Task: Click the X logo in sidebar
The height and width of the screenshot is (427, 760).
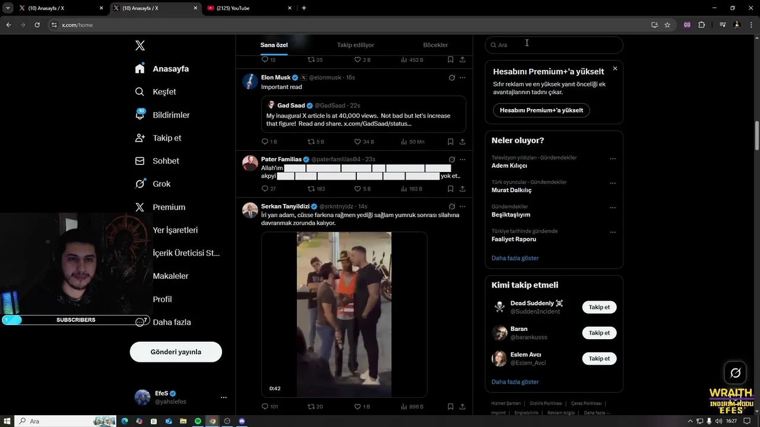Action: (x=140, y=46)
